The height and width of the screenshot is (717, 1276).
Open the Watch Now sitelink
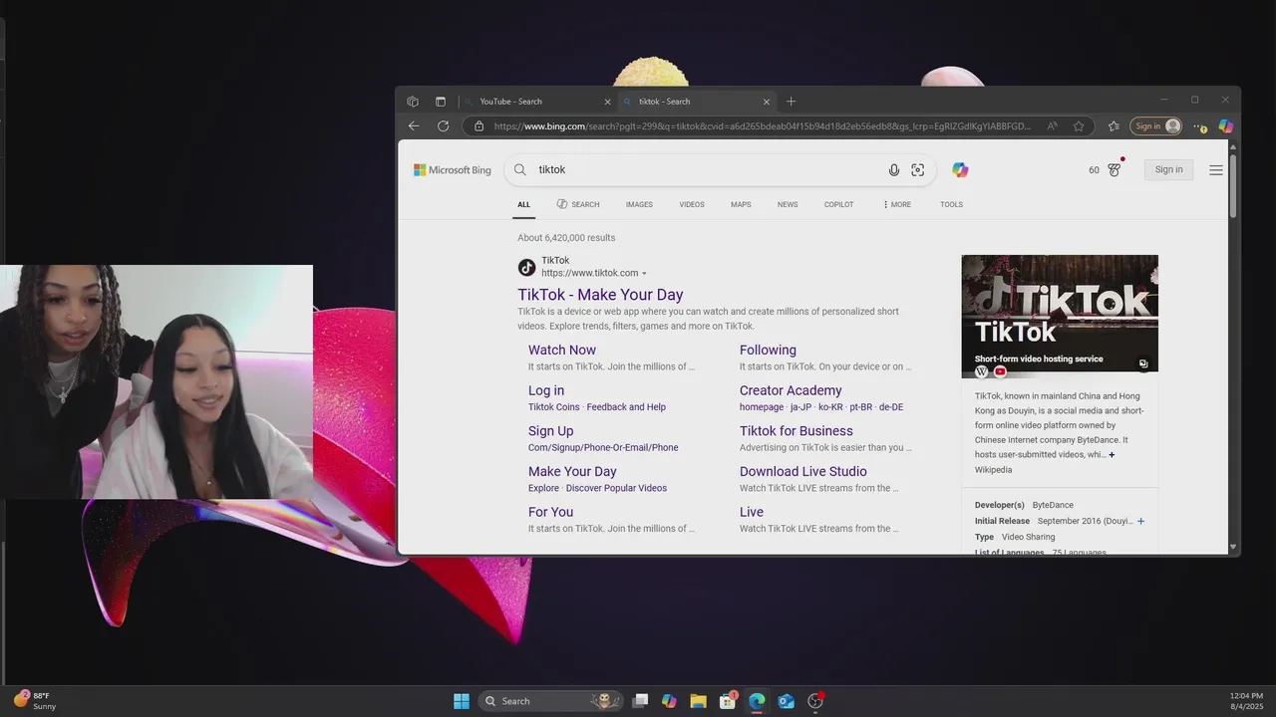(562, 350)
